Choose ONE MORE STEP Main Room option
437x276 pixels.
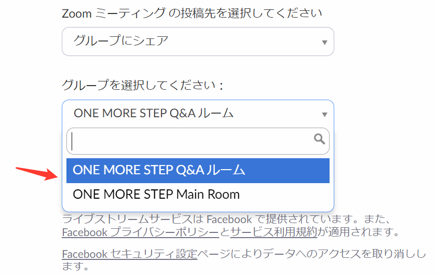coord(156,195)
